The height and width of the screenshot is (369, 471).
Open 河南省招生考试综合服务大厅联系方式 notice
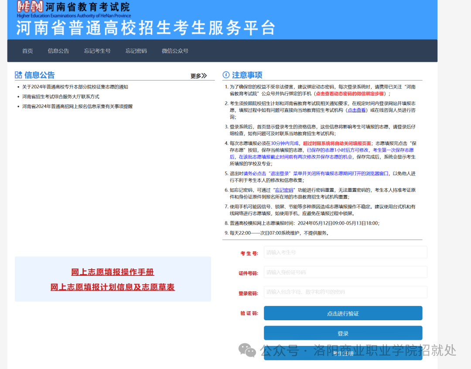[x=61, y=97]
